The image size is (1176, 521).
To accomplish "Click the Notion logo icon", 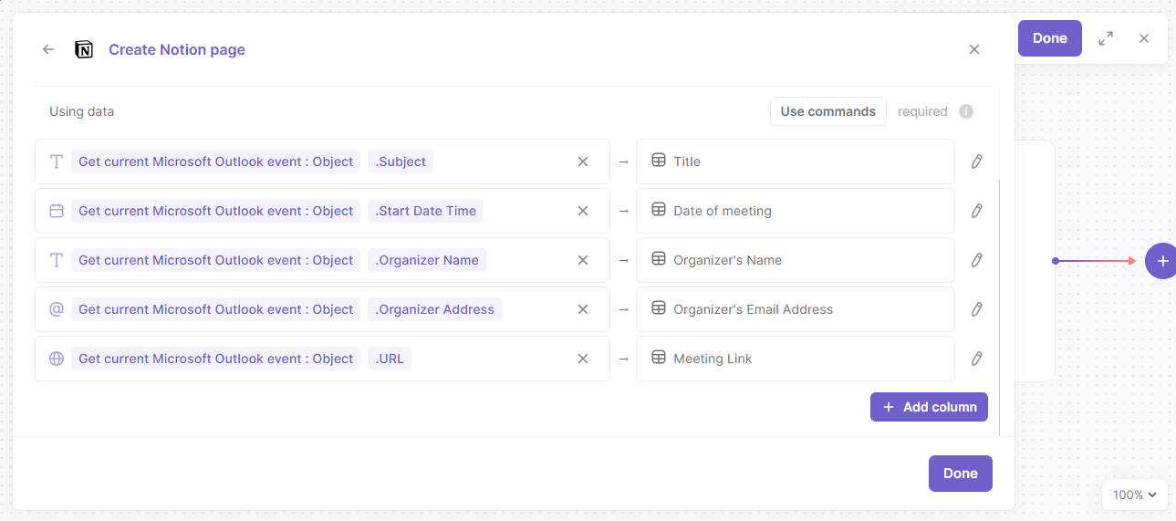I will 84,49.
